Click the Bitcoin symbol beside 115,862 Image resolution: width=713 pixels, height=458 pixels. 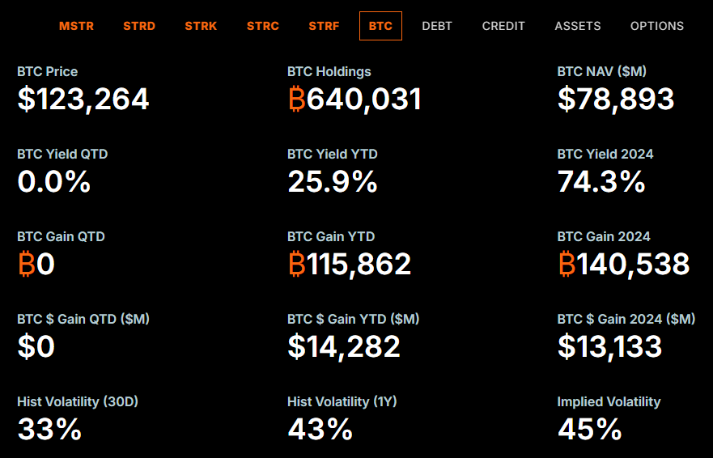[x=296, y=265]
